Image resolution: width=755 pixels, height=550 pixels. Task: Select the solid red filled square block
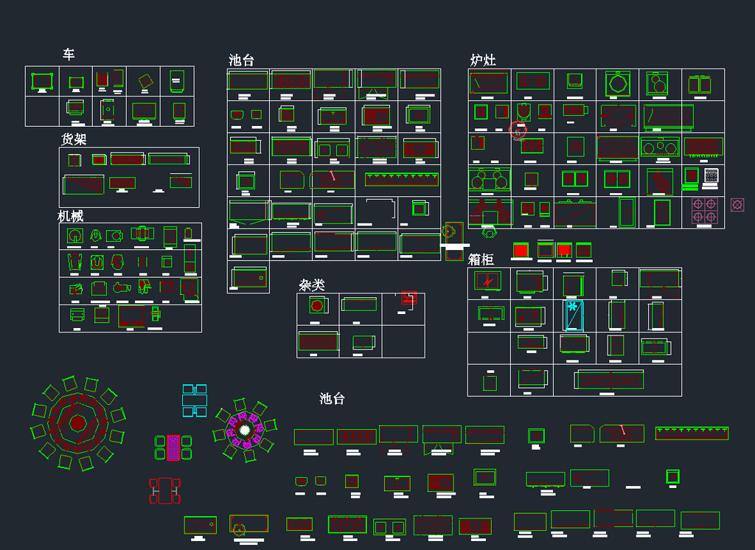[521, 250]
